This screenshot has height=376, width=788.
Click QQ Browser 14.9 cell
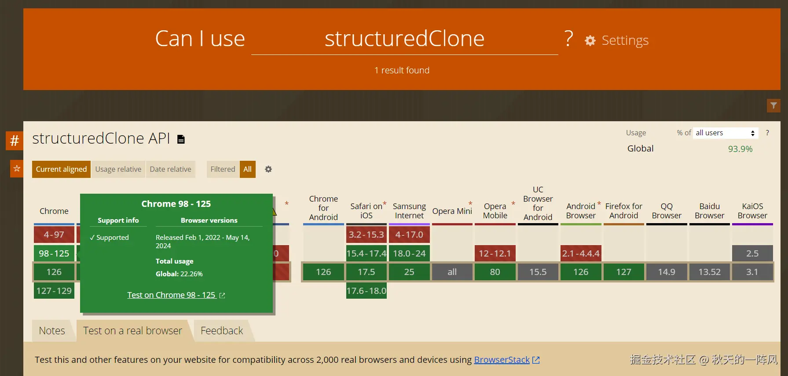pyautogui.click(x=667, y=272)
